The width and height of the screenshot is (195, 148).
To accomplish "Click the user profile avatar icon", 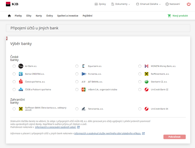I will click(x=137, y=4).
